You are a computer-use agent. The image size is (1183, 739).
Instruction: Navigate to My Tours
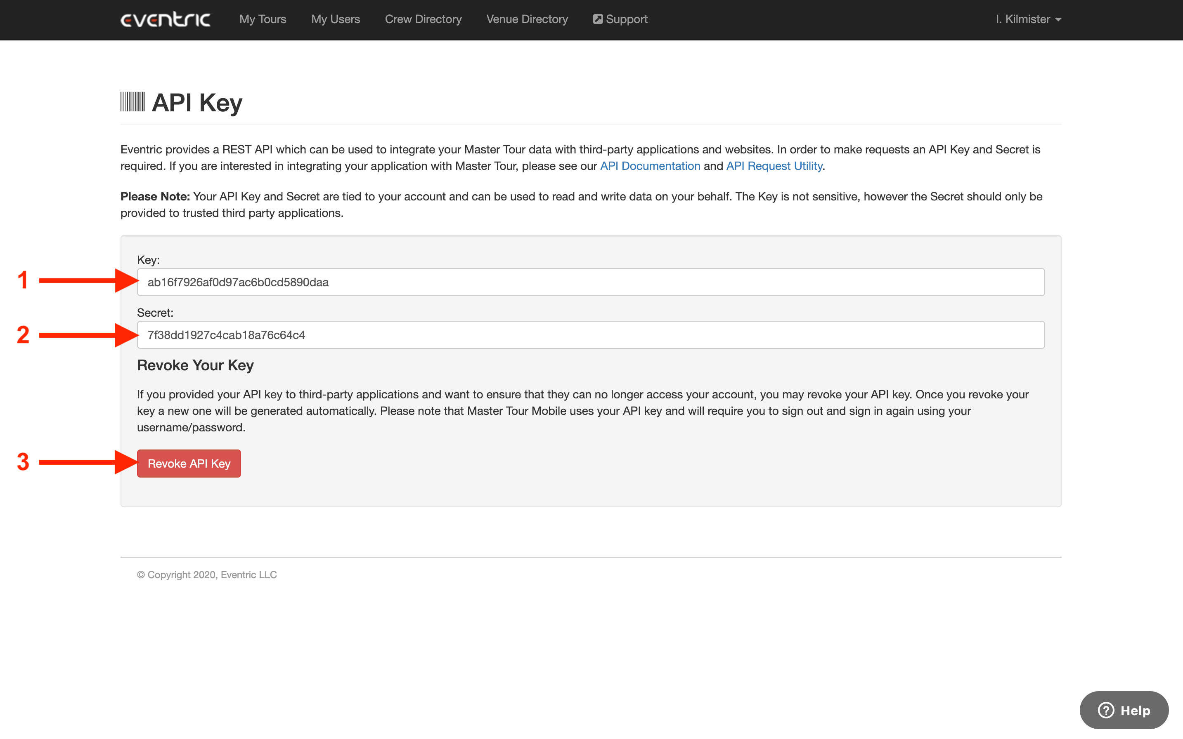click(263, 19)
